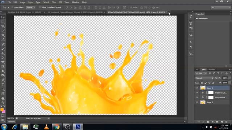Select the Hand tool
The height and width of the screenshot is (130, 232).
3,98
